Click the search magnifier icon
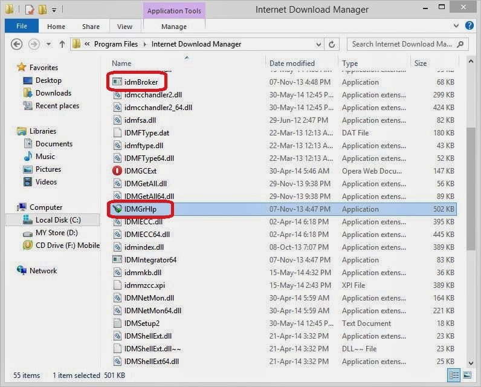 (460, 44)
